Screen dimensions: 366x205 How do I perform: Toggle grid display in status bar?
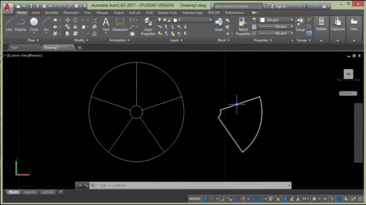[x=205, y=199]
